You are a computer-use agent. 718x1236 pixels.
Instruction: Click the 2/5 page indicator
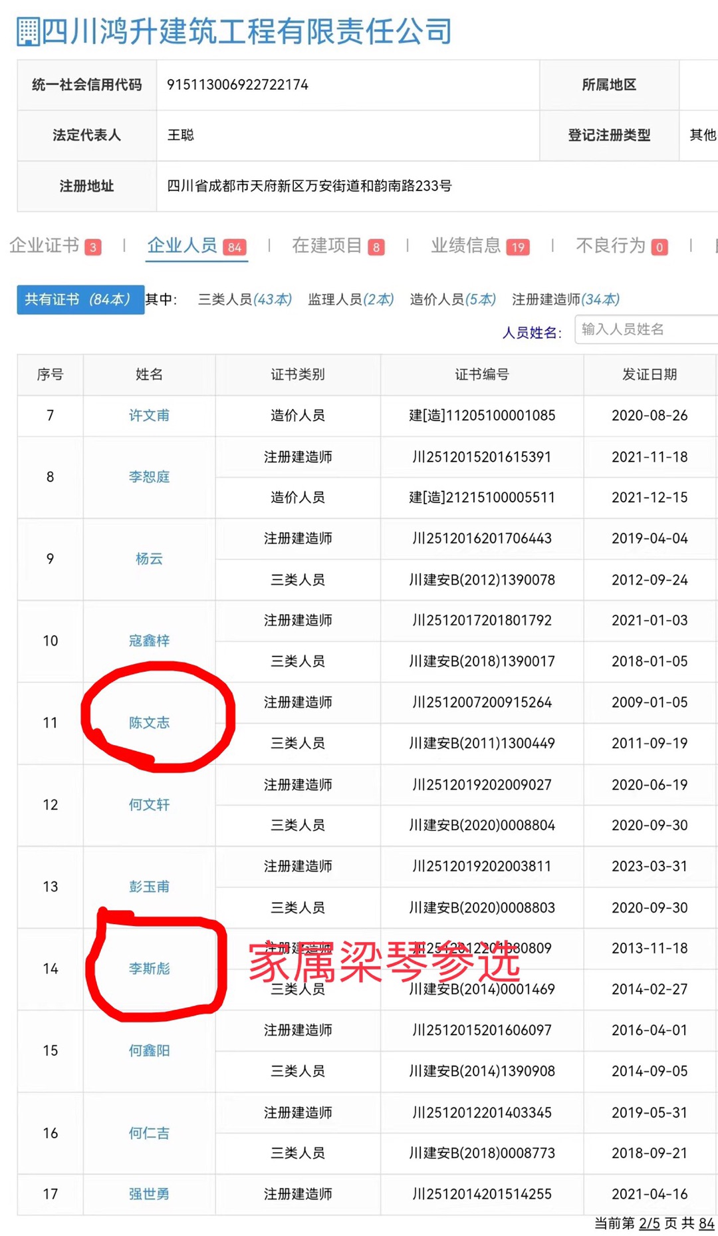649,1224
